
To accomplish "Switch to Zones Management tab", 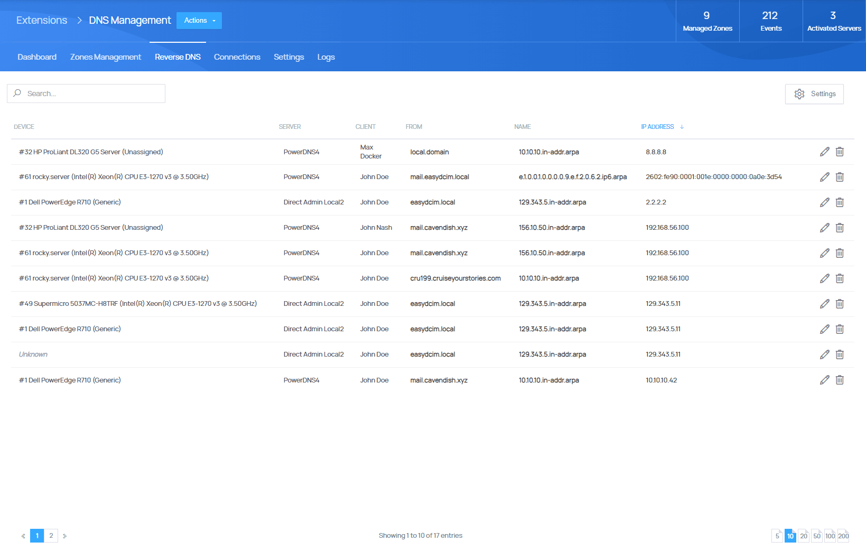I will (106, 57).
